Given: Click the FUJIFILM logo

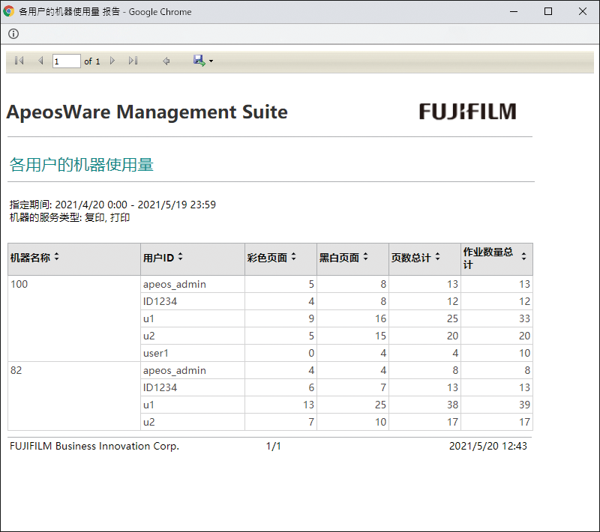Looking at the screenshot, I should tap(467, 112).
